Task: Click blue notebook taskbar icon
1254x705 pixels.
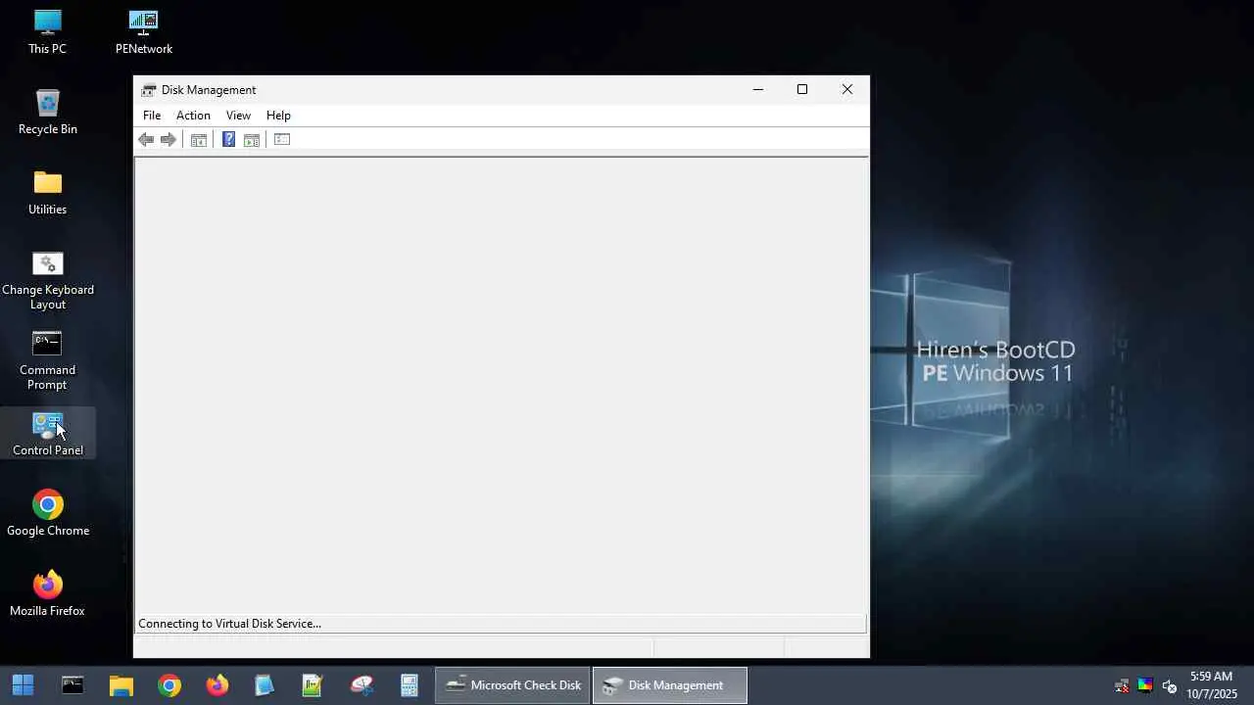Action: [x=265, y=685]
